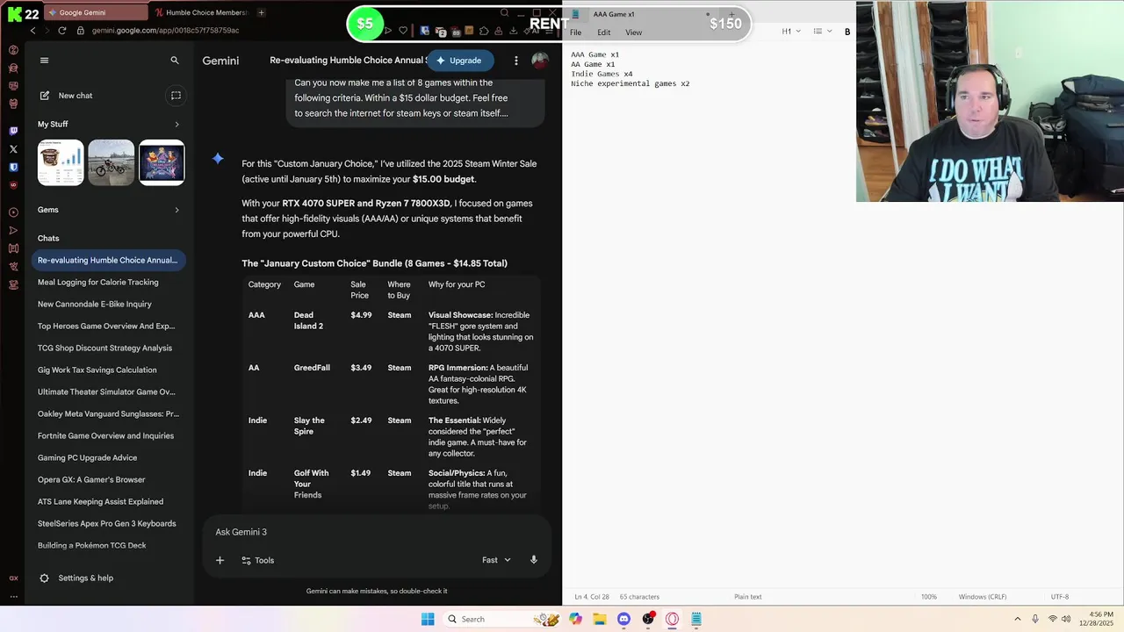Open the downloads icon in Opera toolbar

click(x=514, y=31)
